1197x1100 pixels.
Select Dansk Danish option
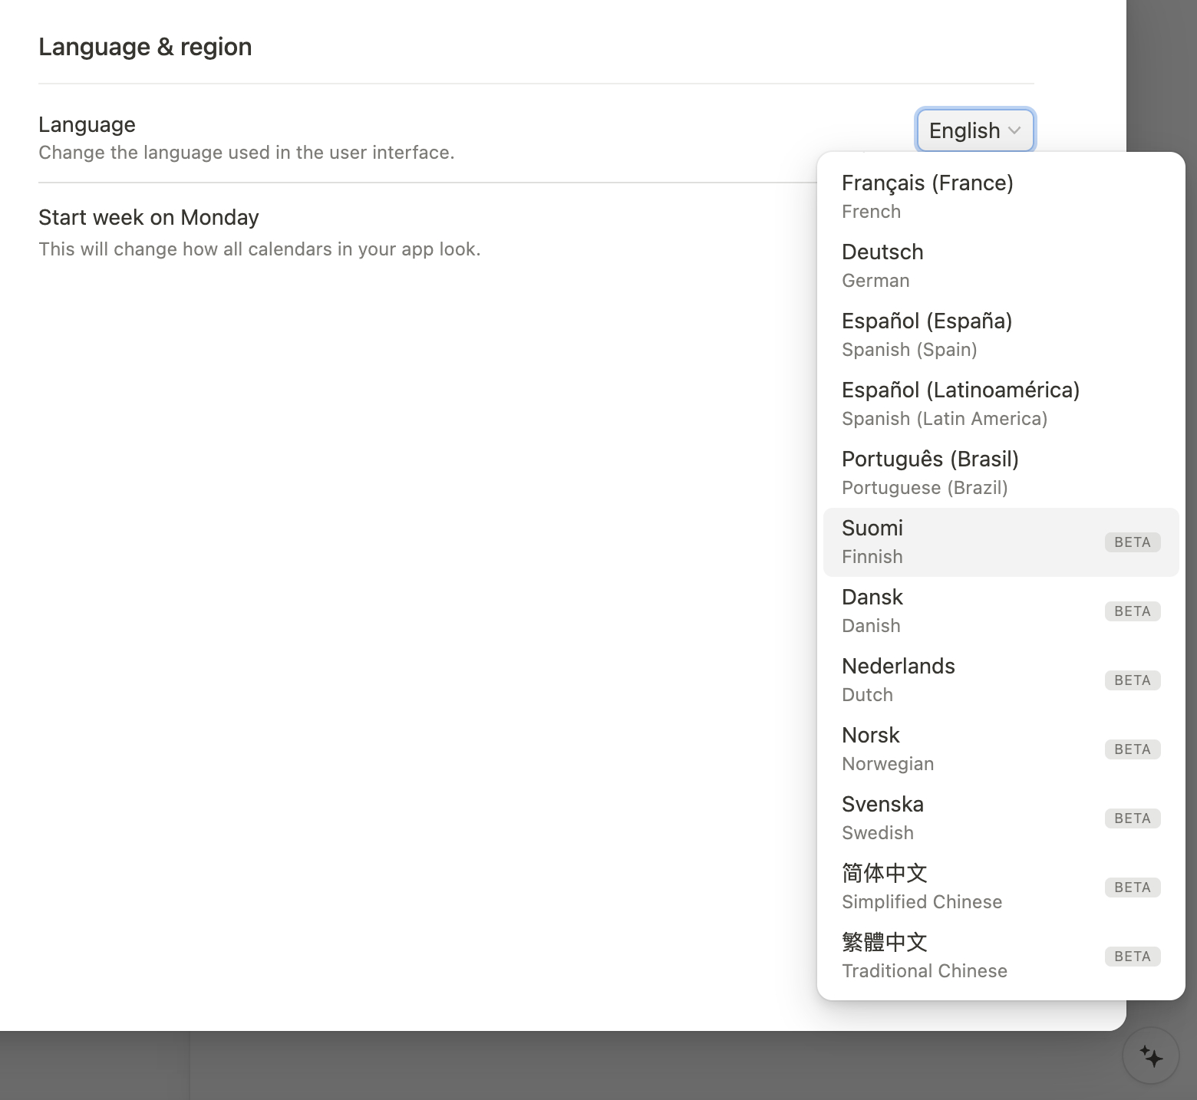point(1001,611)
